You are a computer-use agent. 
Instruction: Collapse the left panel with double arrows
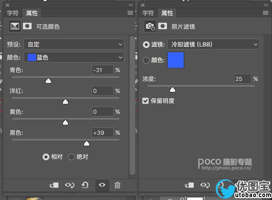[x=131, y=5]
